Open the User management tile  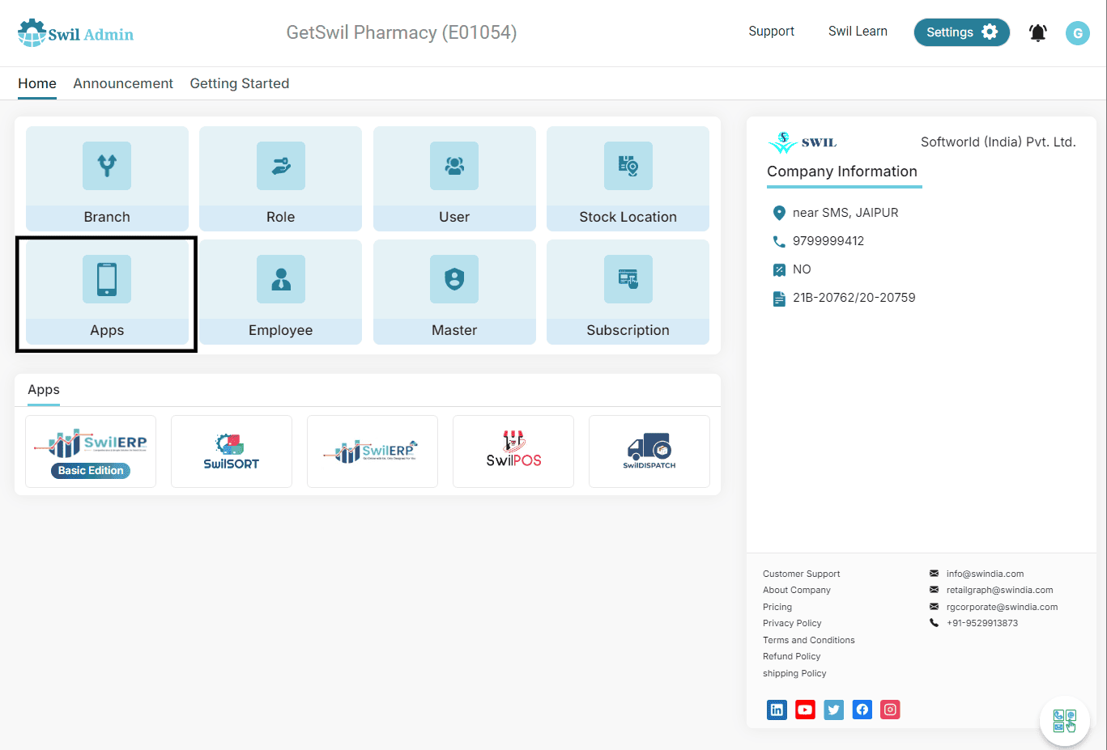pyautogui.click(x=454, y=178)
